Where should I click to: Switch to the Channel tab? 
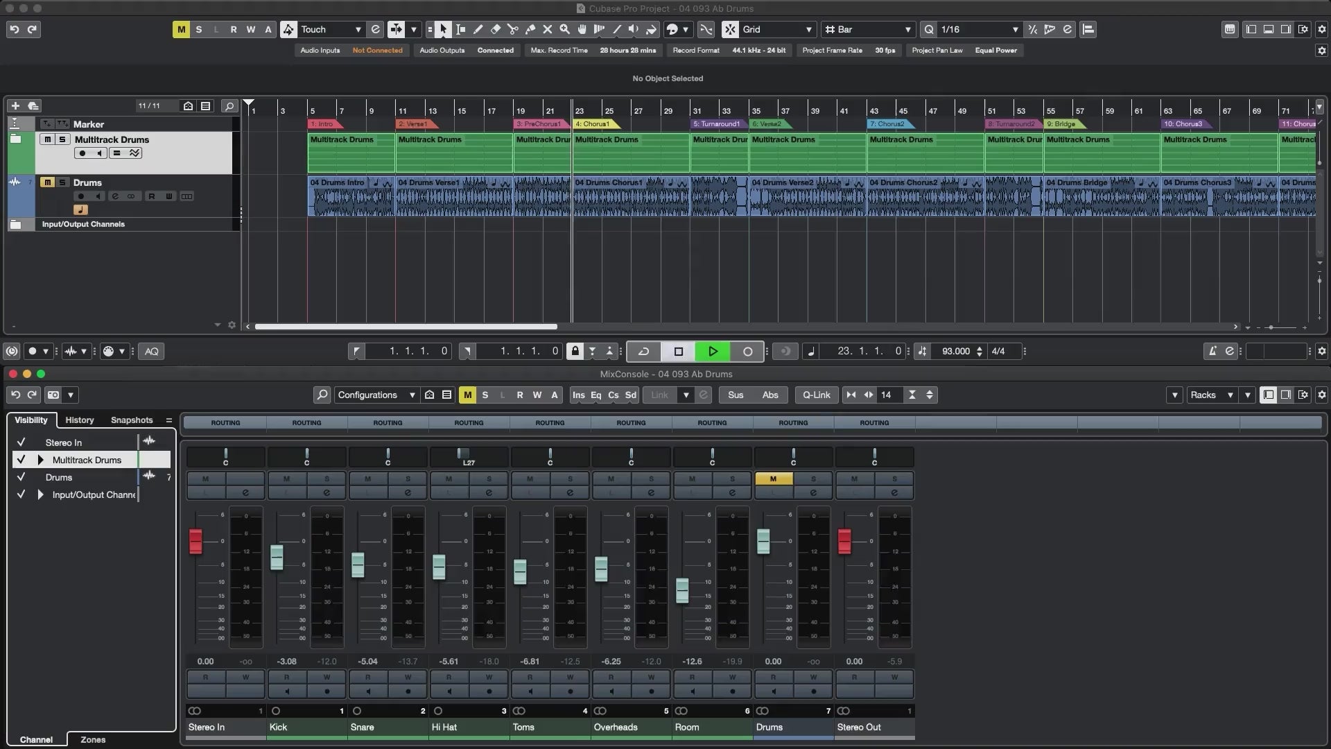(36, 739)
